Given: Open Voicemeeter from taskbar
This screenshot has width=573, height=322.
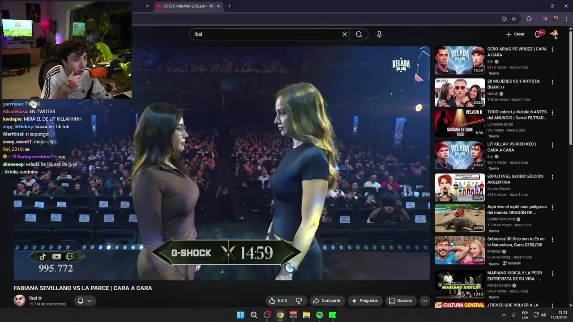Looking at the screenshot, I should [x=293, y=315].
